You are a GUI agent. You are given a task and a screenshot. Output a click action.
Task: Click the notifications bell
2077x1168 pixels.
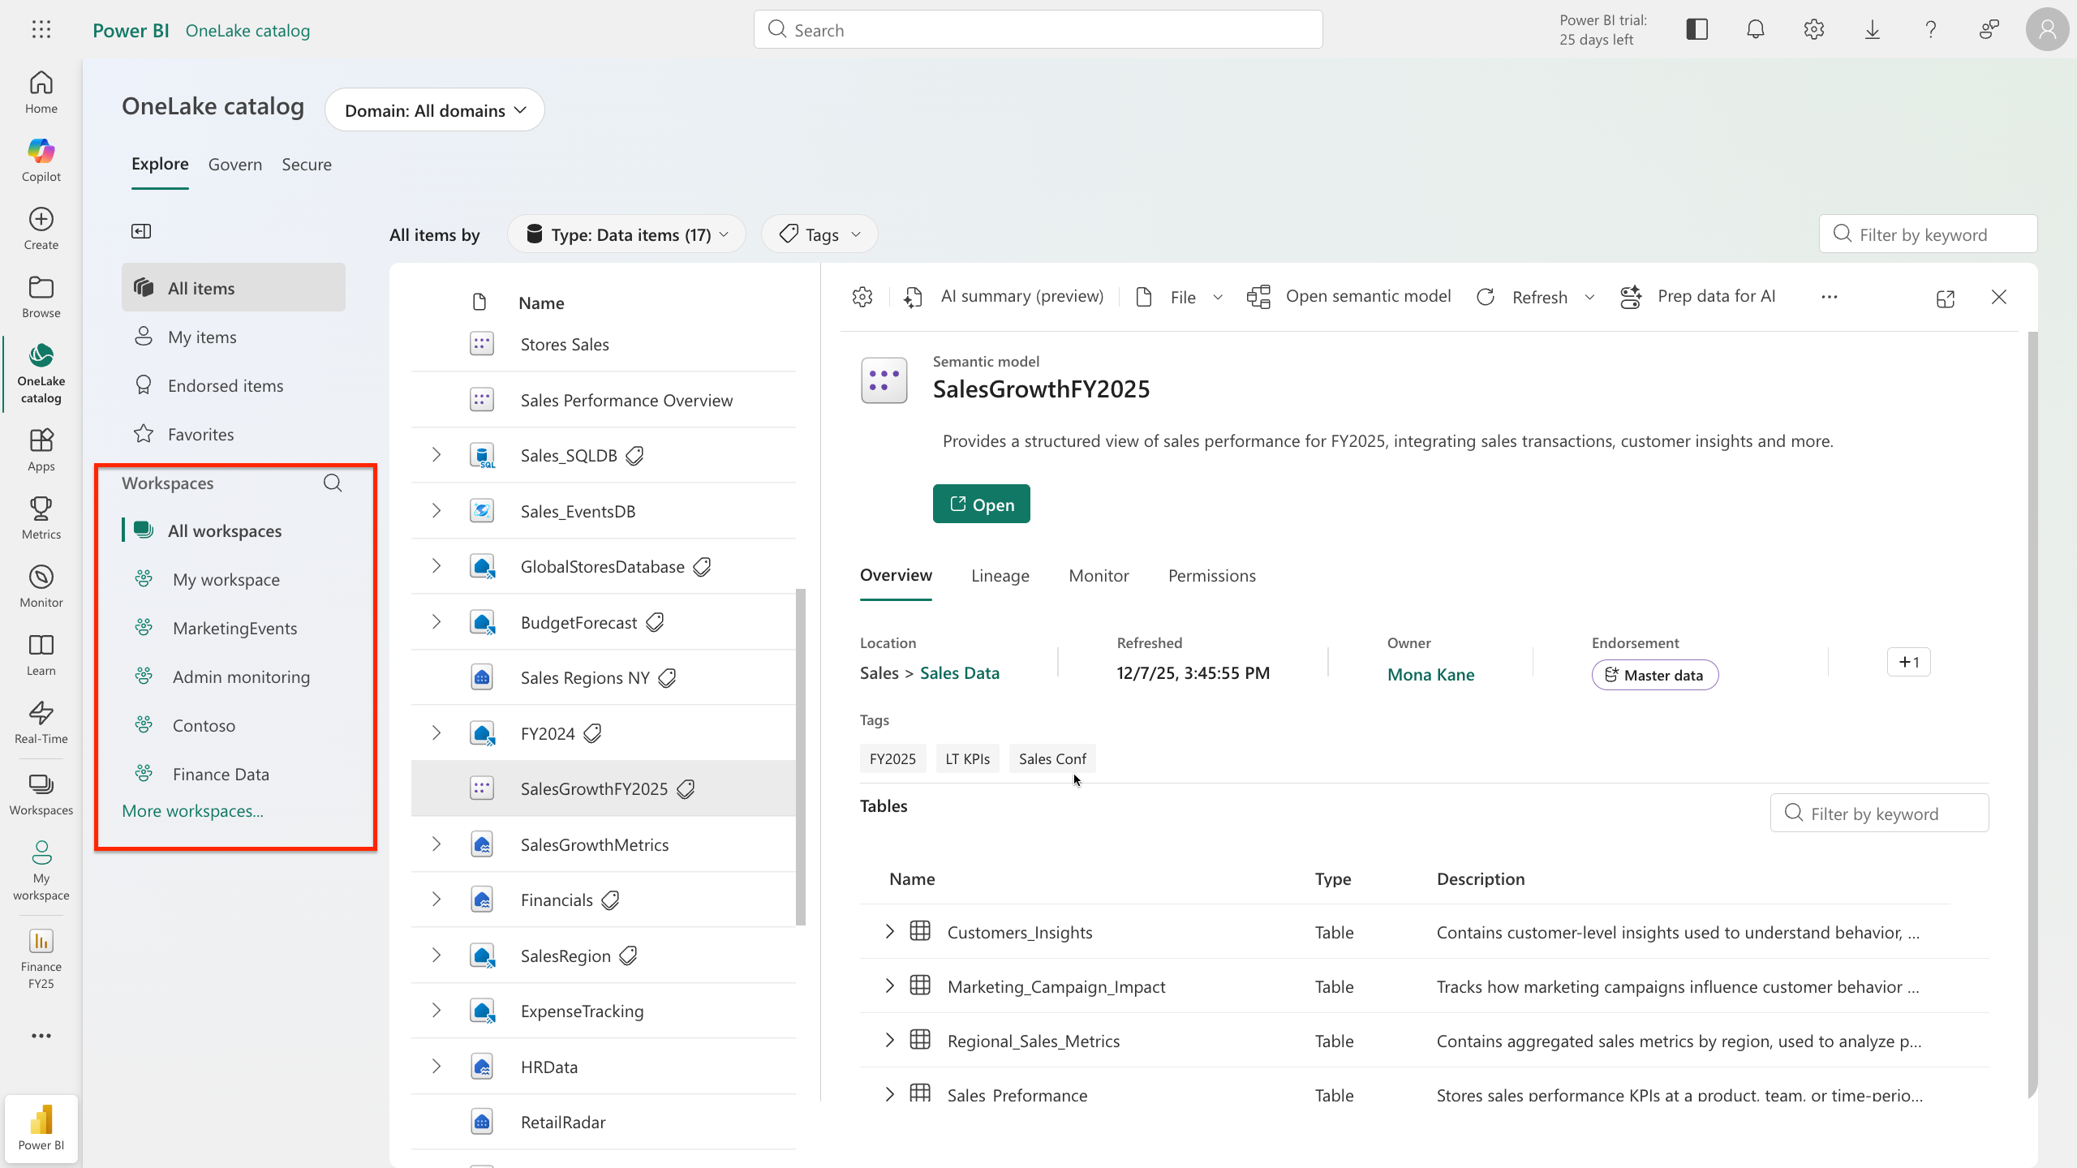point(1755,29)
